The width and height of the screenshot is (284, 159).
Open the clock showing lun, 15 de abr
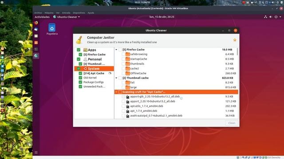tap(162, 17)
